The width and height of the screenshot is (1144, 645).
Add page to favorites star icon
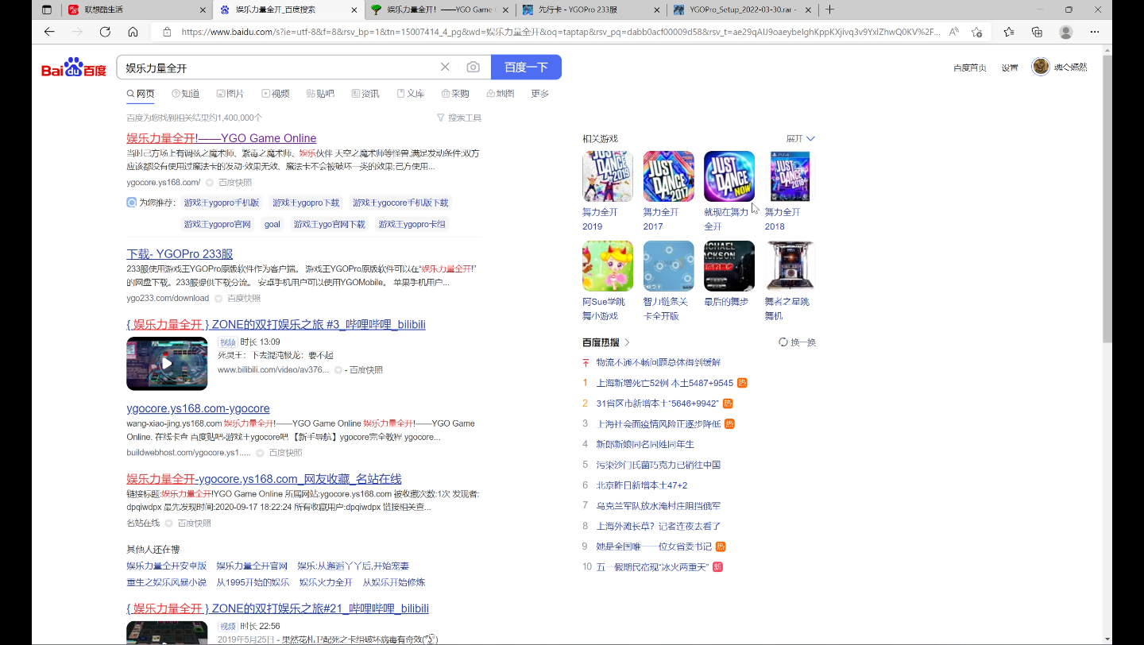(977, 32)
